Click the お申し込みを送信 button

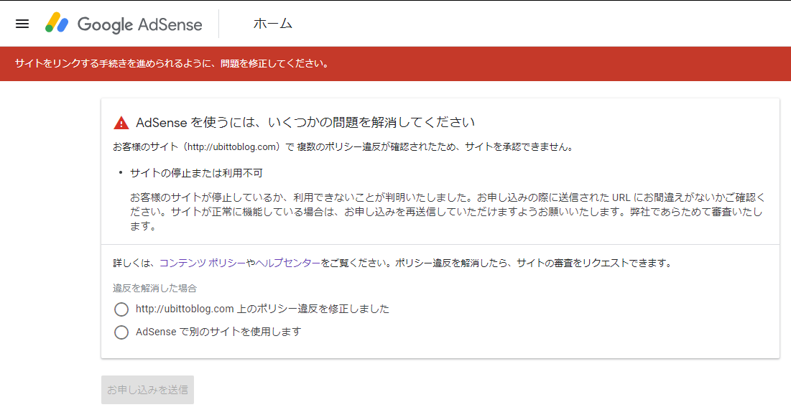[x=147, y=390]
